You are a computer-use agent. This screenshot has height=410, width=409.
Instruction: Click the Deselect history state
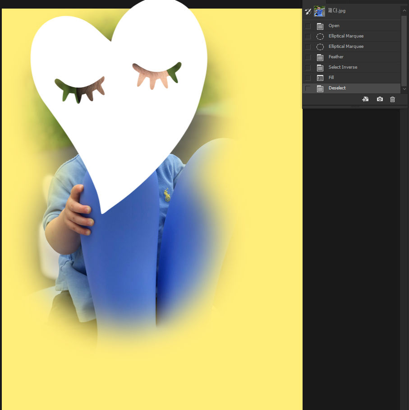pyautogui.click(x=352, y=88)
